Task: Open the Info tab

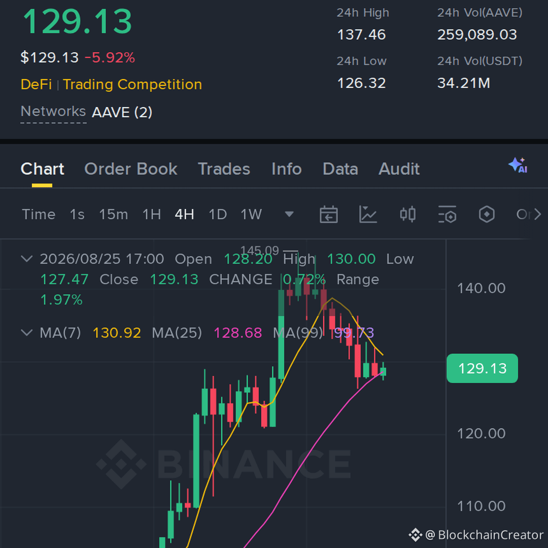Action: pyautogui.click(x=287, y=169)
